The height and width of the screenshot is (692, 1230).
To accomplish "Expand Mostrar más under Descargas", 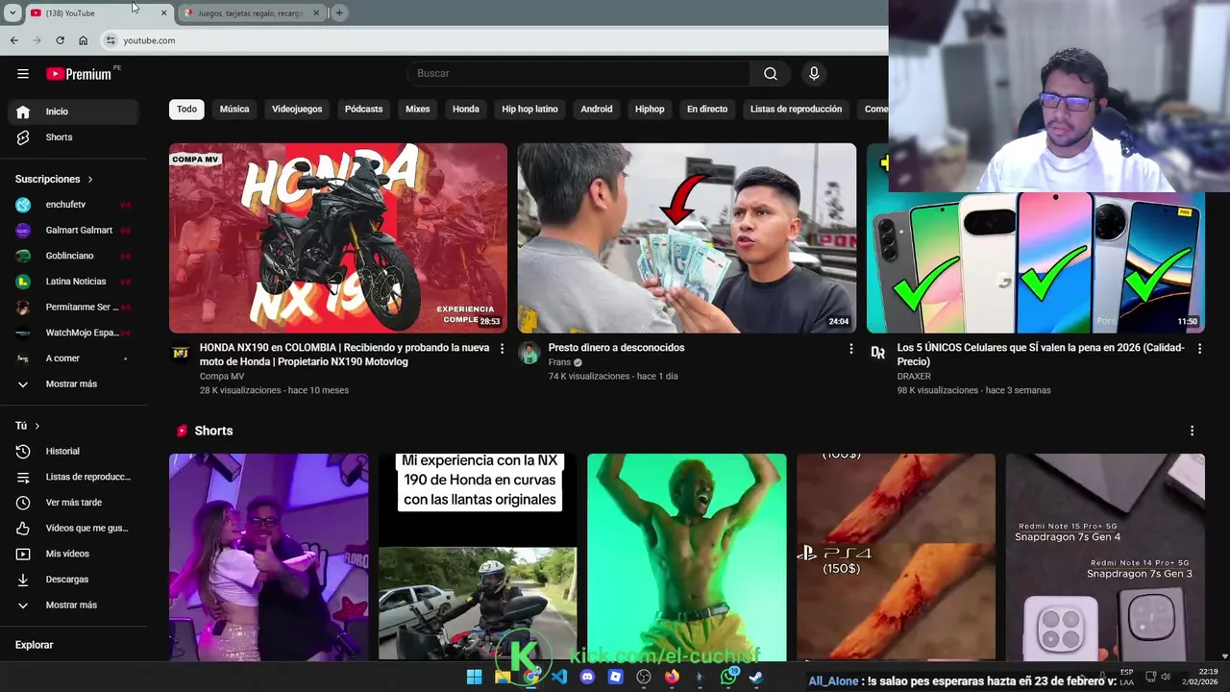I will (x=73, y=605).
